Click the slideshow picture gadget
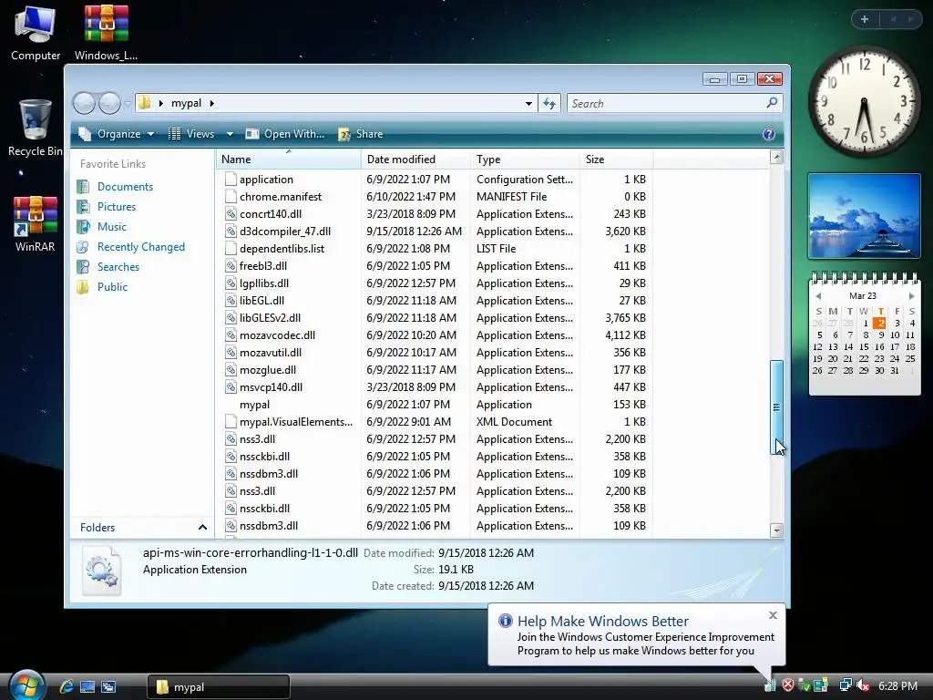The image size is (933, 700). (x=864, y=216)
